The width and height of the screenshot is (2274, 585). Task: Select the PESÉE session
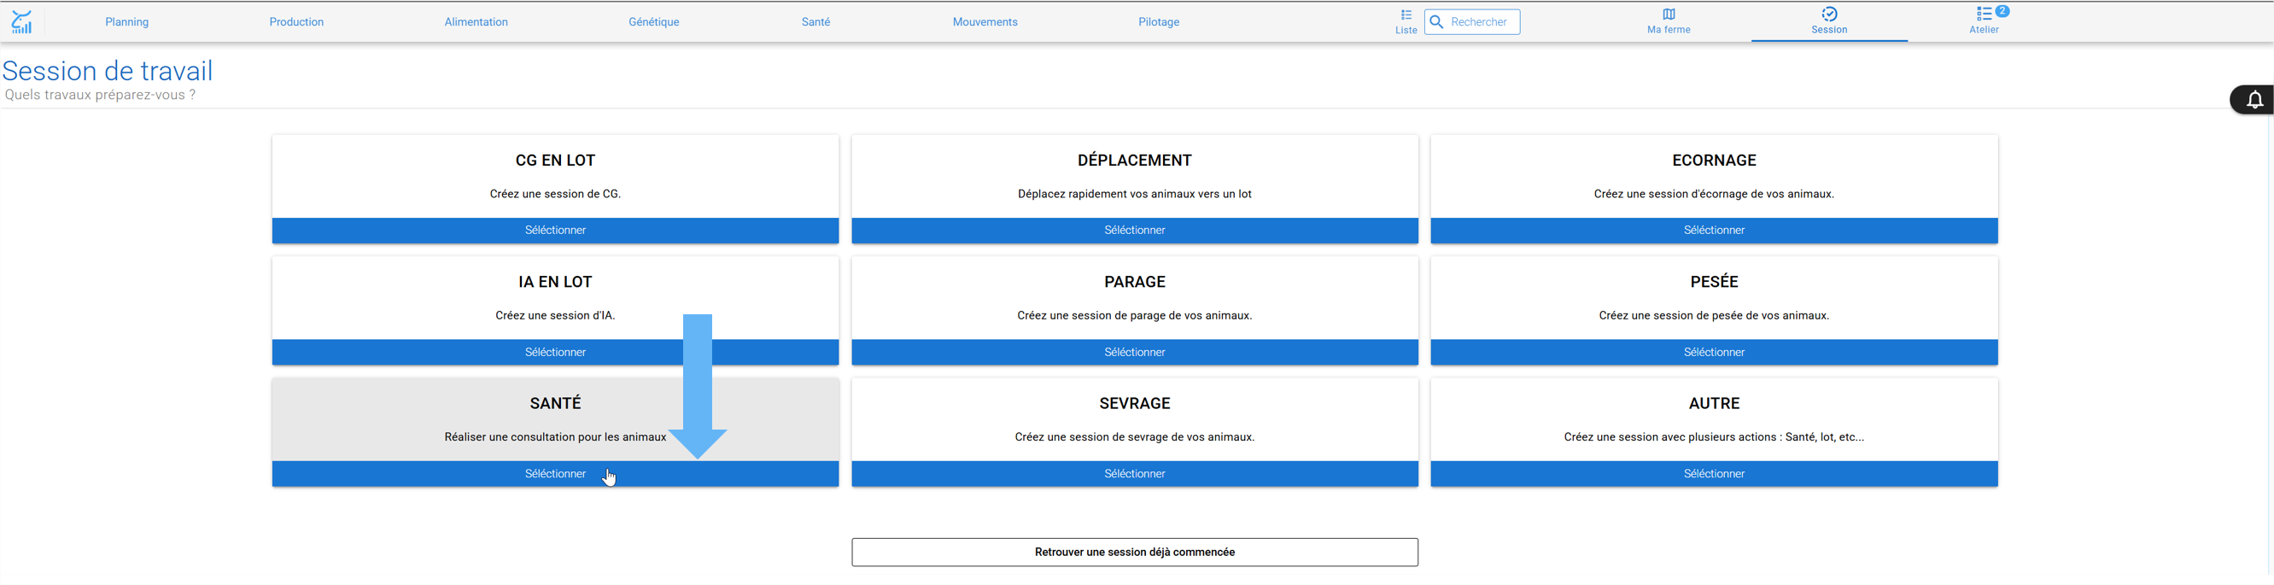1714,352
